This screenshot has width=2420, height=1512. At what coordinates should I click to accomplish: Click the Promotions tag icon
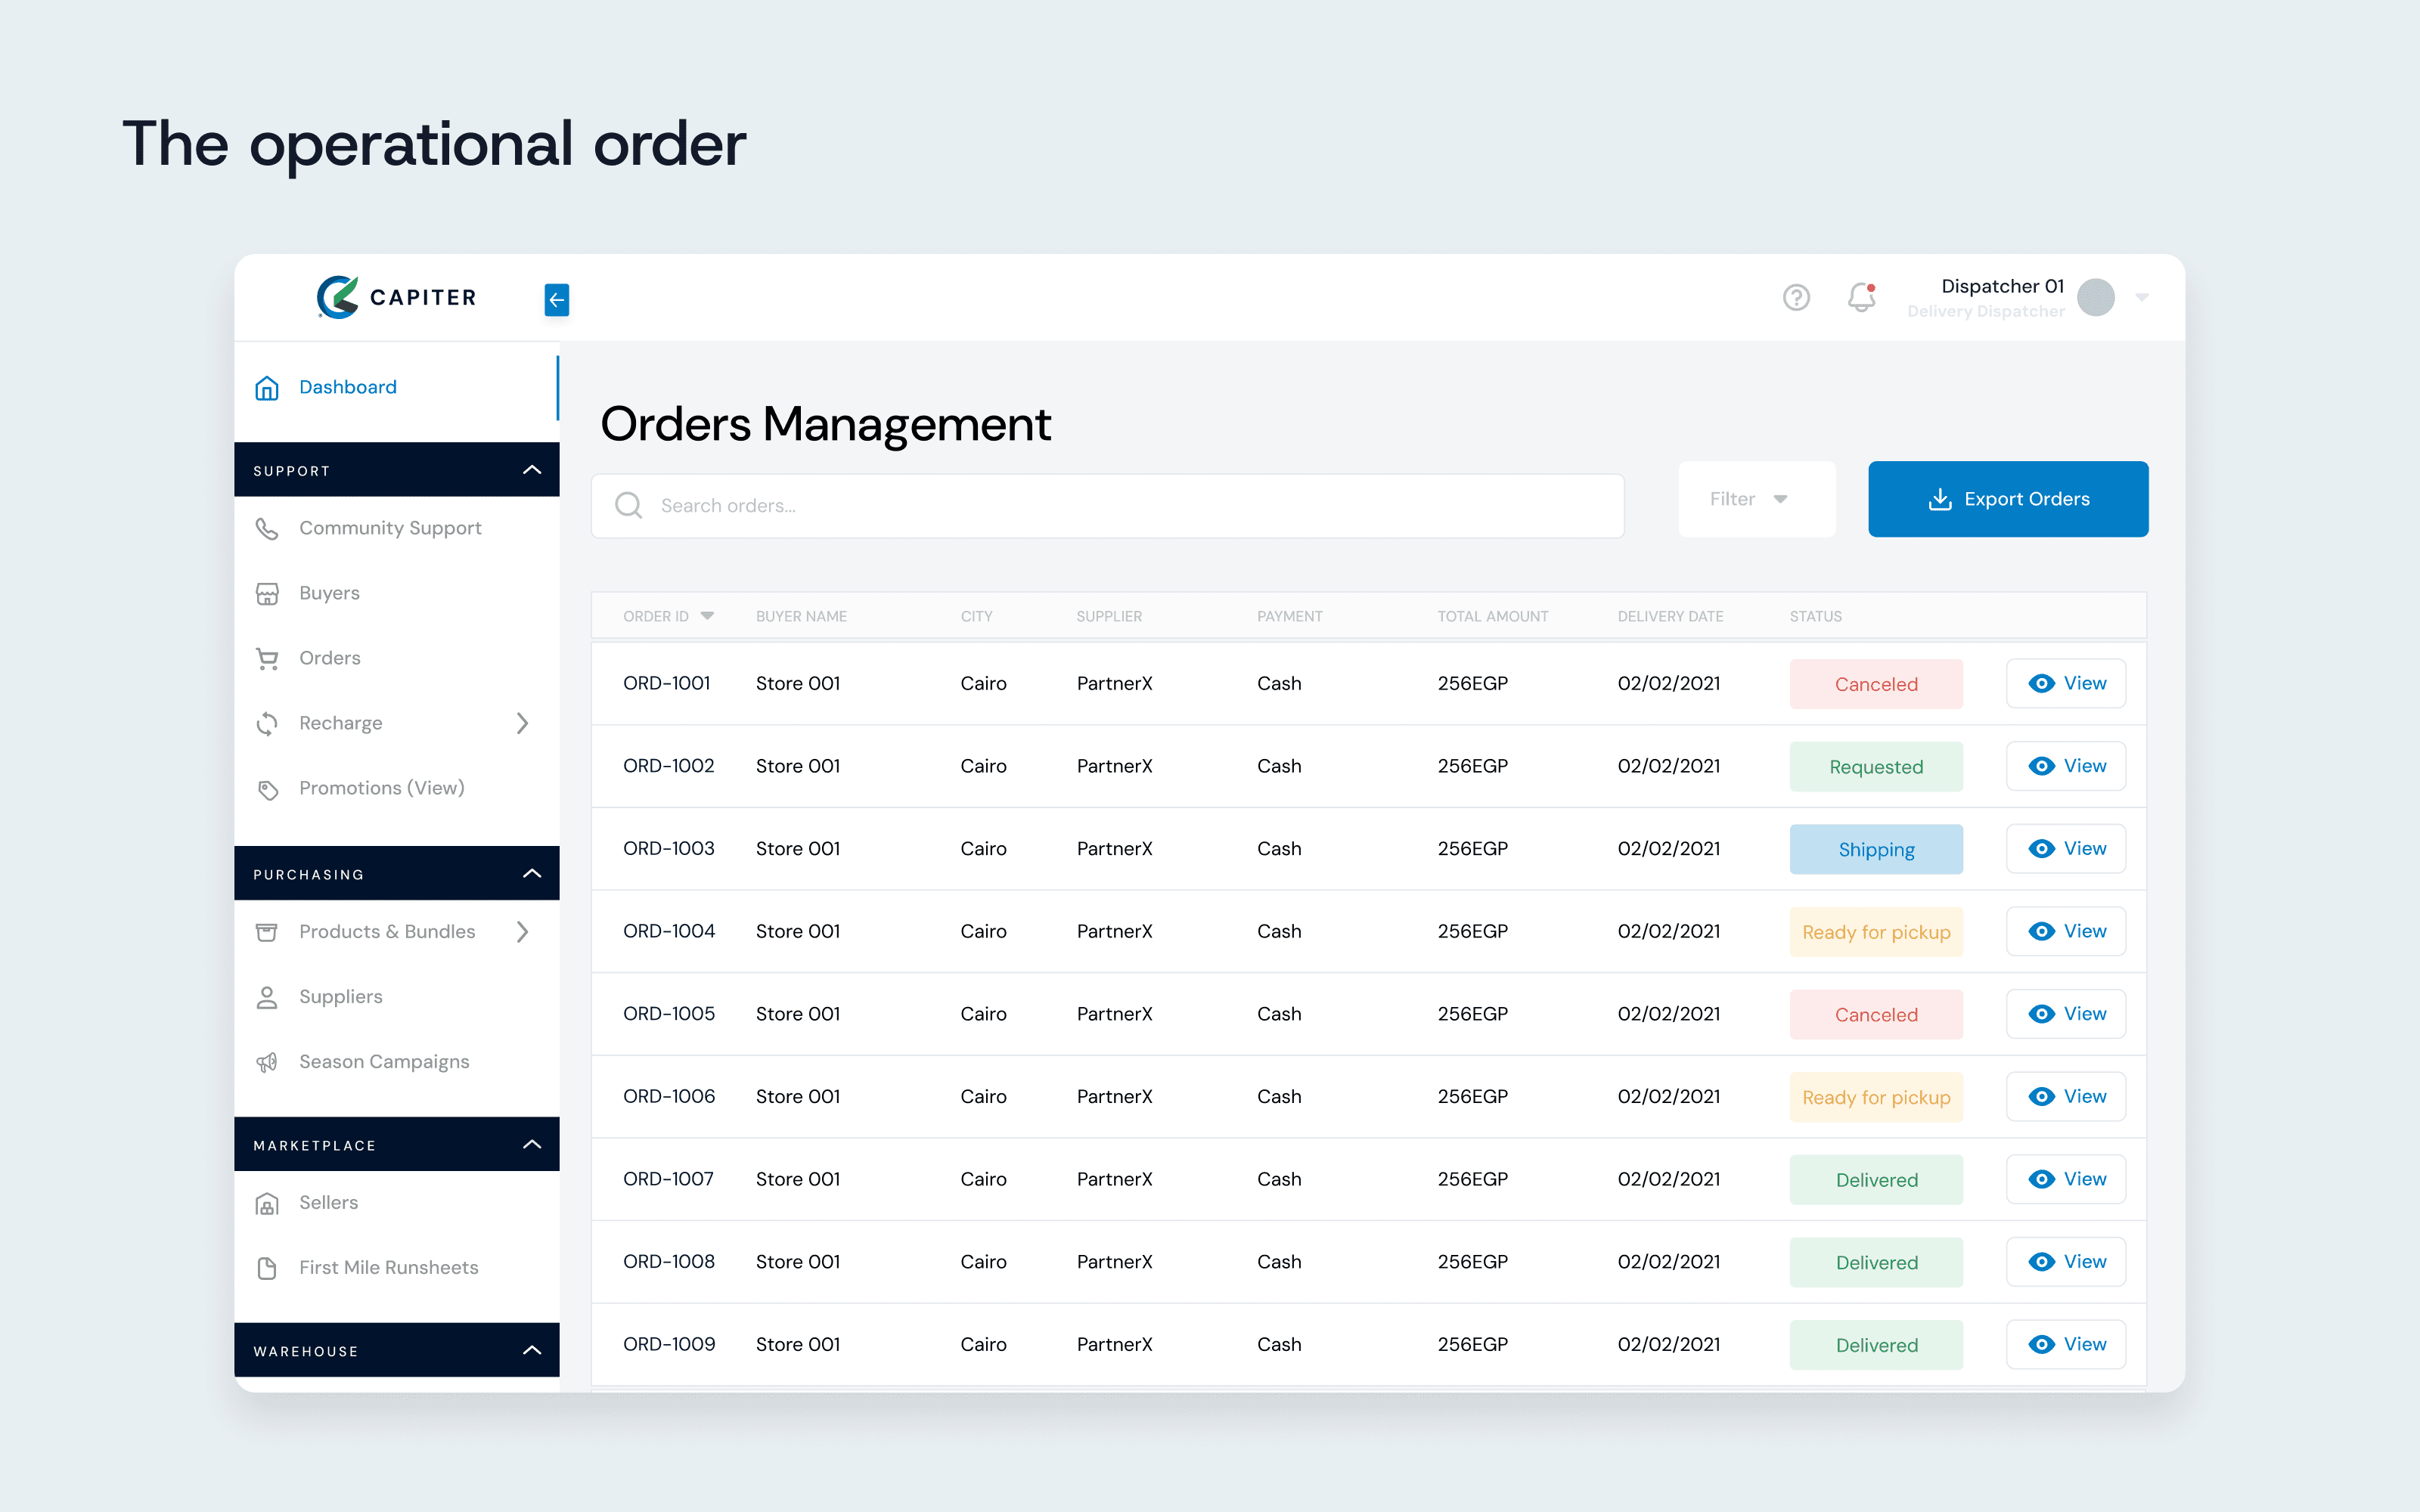tap(267, 789)
